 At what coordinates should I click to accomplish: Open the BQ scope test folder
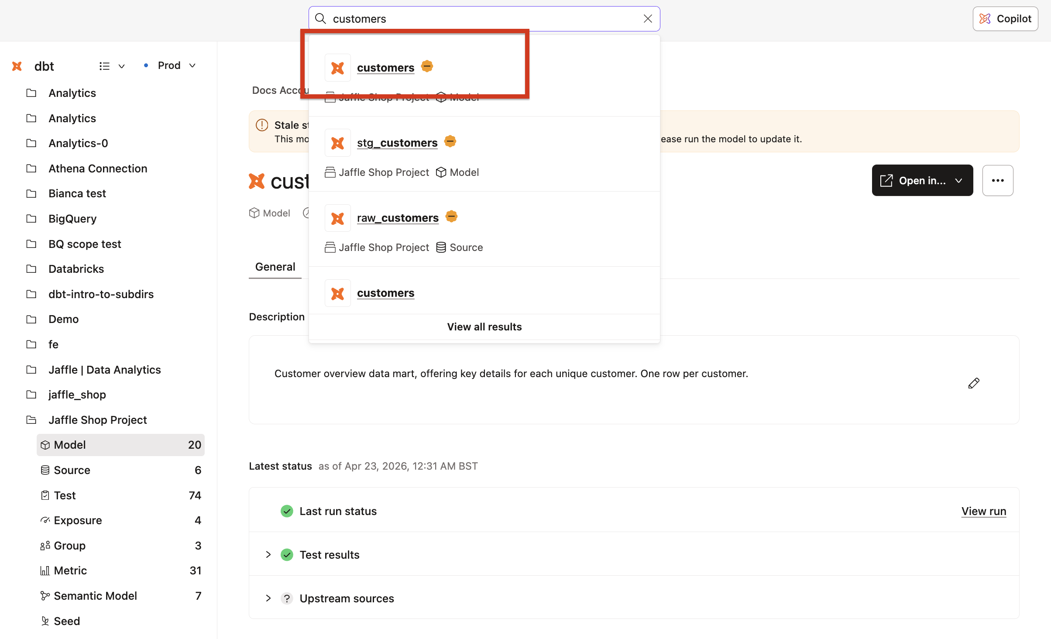pos(85,244)
